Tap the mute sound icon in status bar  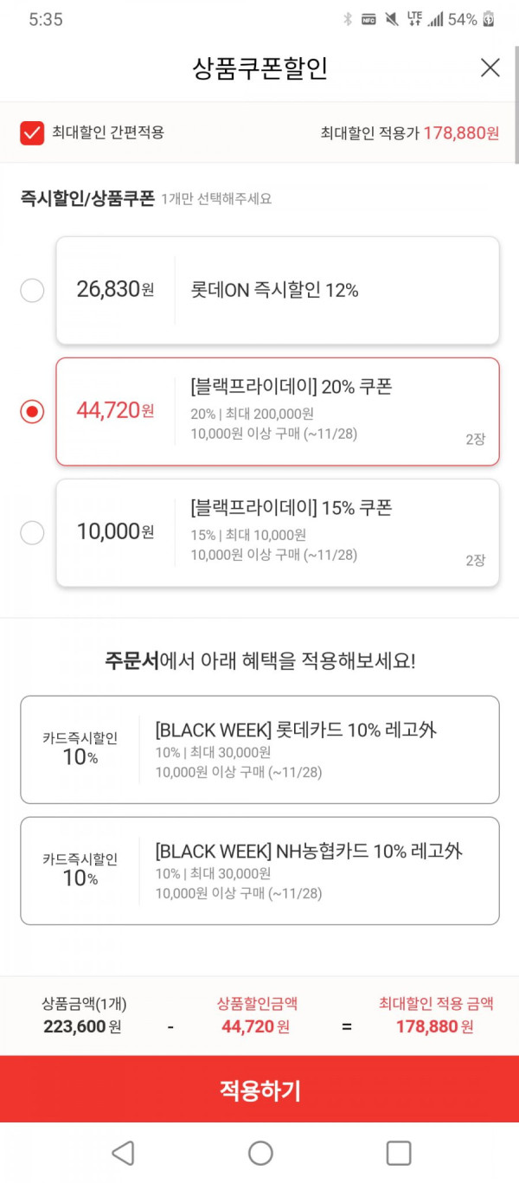pos(392,19)
